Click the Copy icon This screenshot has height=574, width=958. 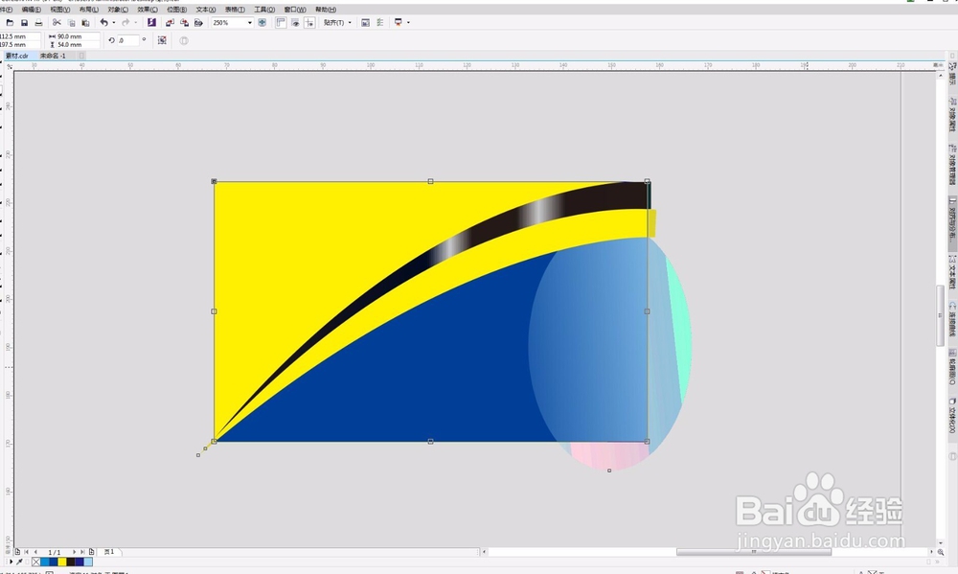click(x=72, y=23)
